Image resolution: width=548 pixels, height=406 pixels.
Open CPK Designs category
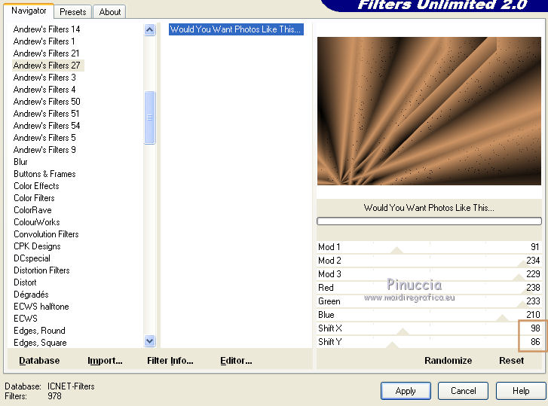coord(37,246)
